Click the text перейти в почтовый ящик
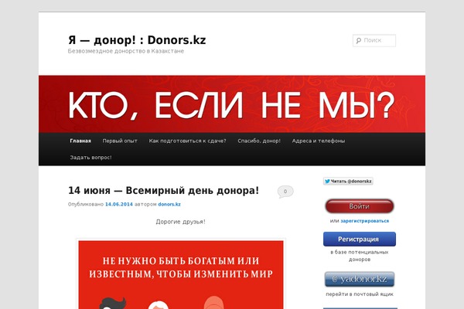This screenshot has height=309, width=464. pyautogui.click(x=360, y=294)
